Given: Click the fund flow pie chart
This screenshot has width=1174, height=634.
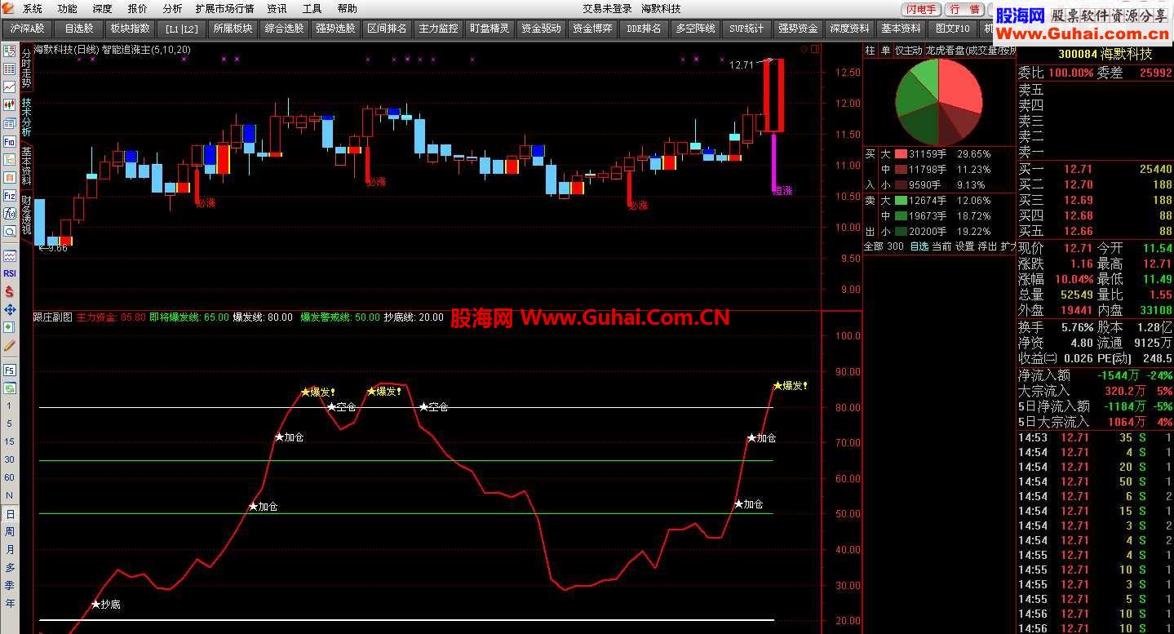Looking at the screenshot, I should [938, 100].
